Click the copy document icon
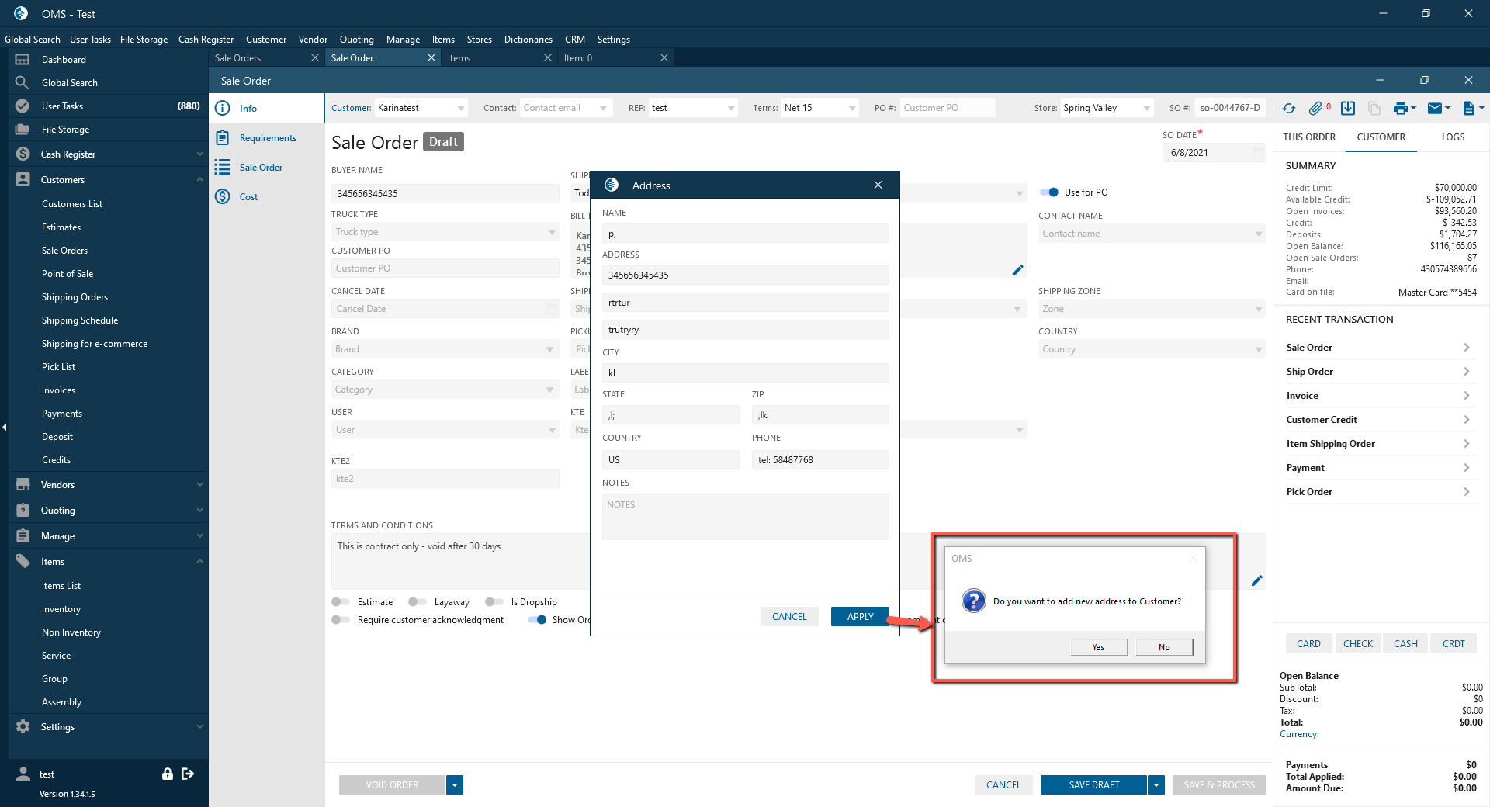This screenshot has width=1490, height=807. click(1374, 109)
